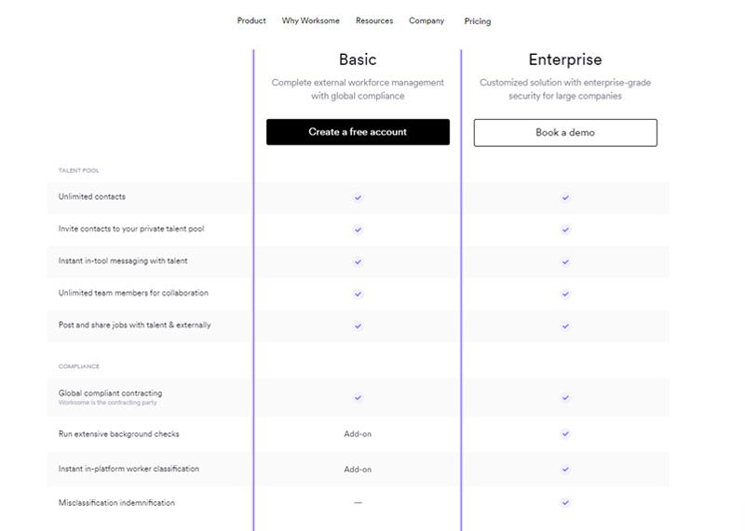Click Enterprise checkmark for worker classification row
The width and height of the screenshot is (745, 531).
[x=565, y=469]
